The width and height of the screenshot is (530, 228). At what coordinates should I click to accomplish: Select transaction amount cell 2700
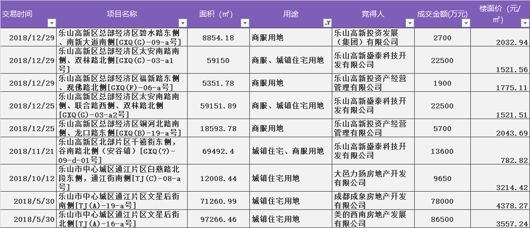pyautogui.click(x=443, y=37)
